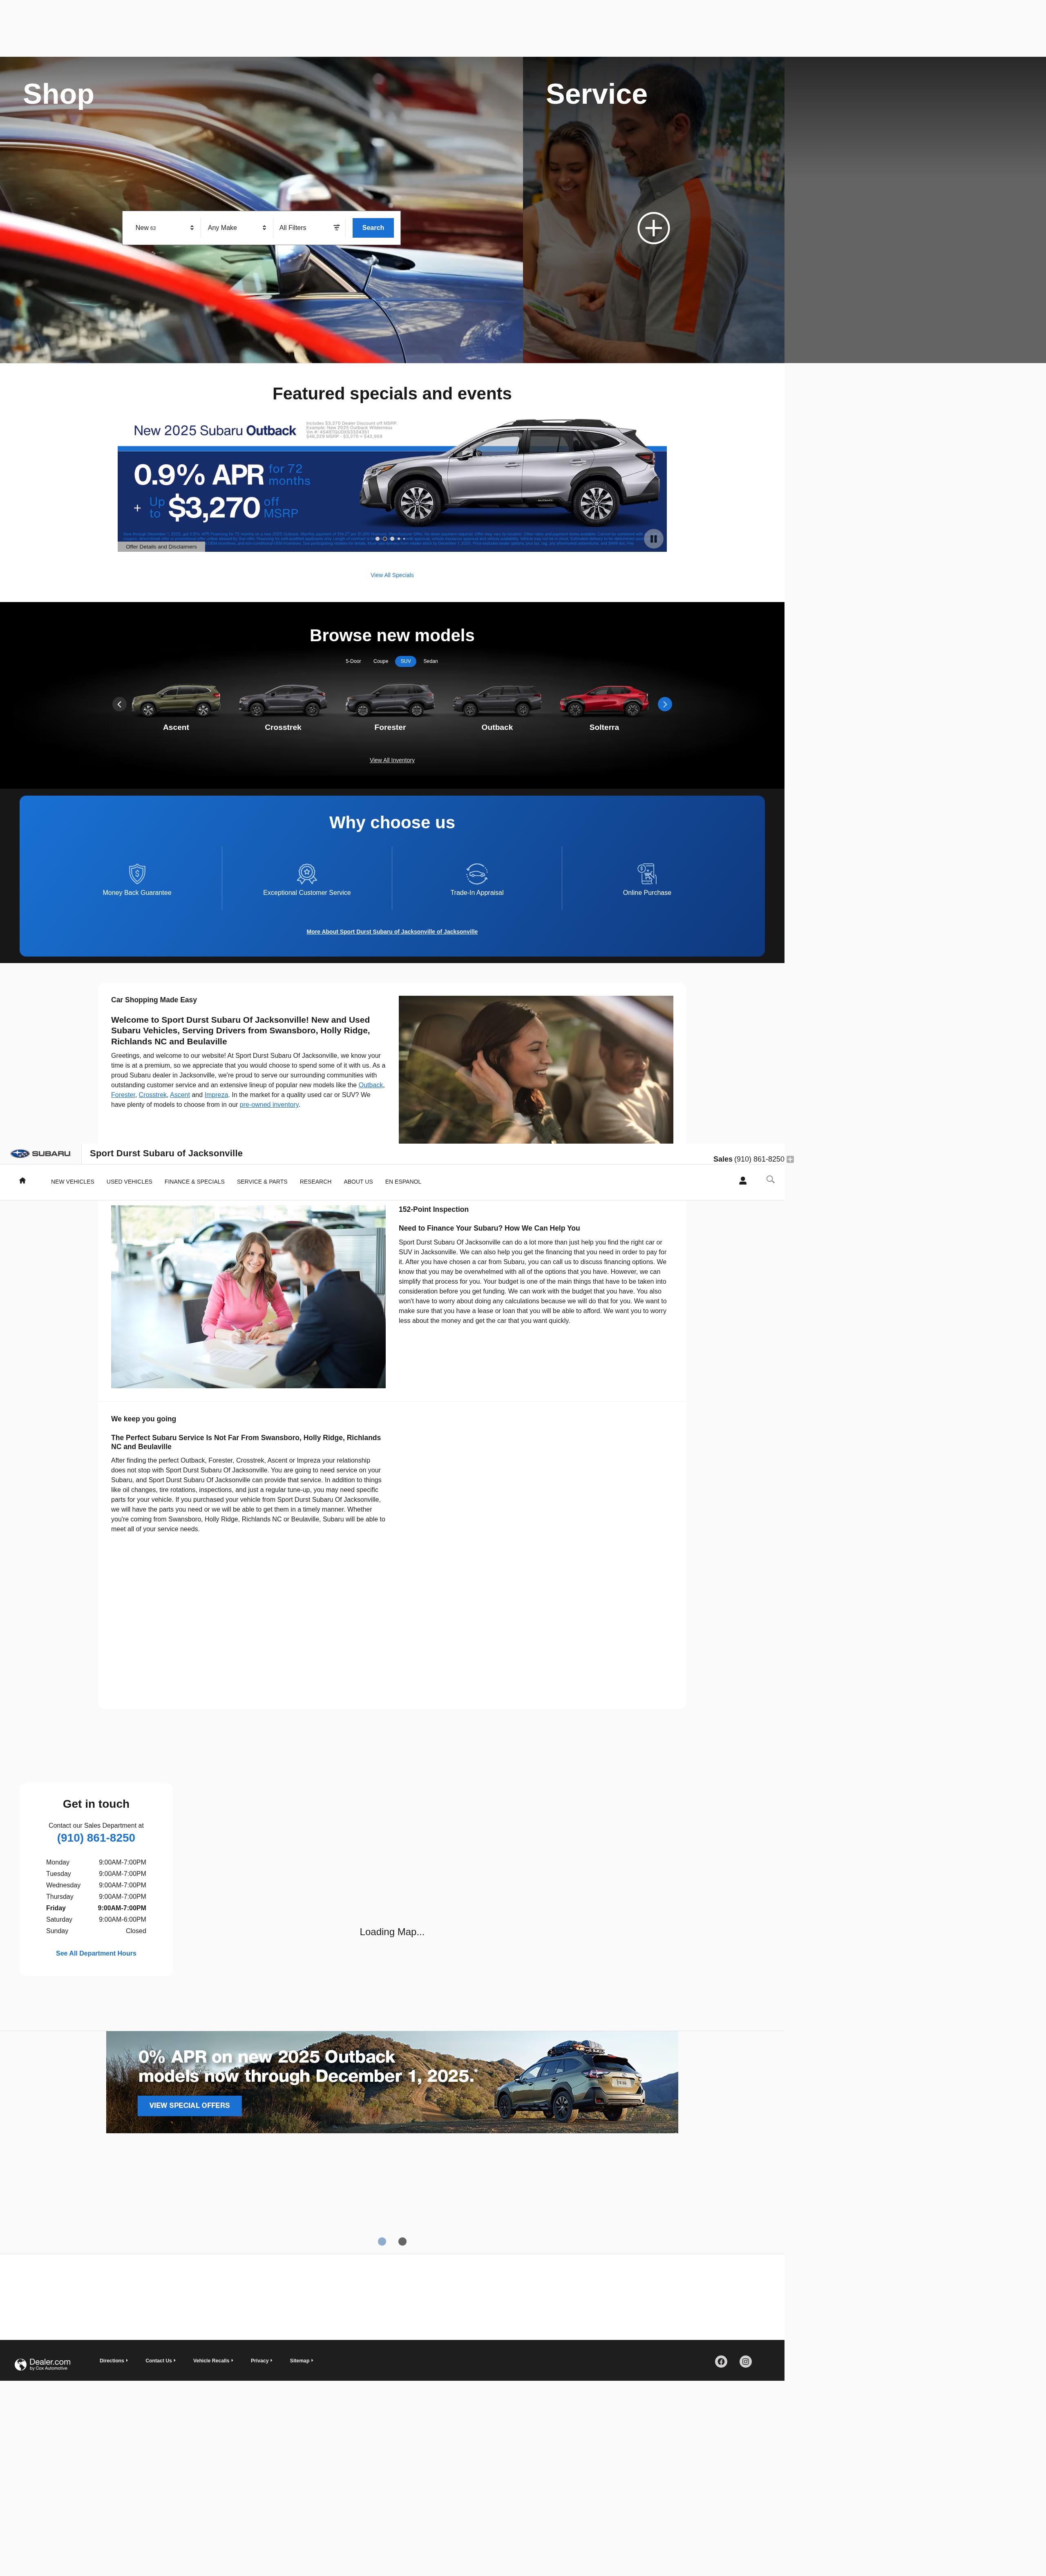The image size is (1046, 2576).
Task: Open Offer Details and Disclaimers
Action: pos(161,547)
